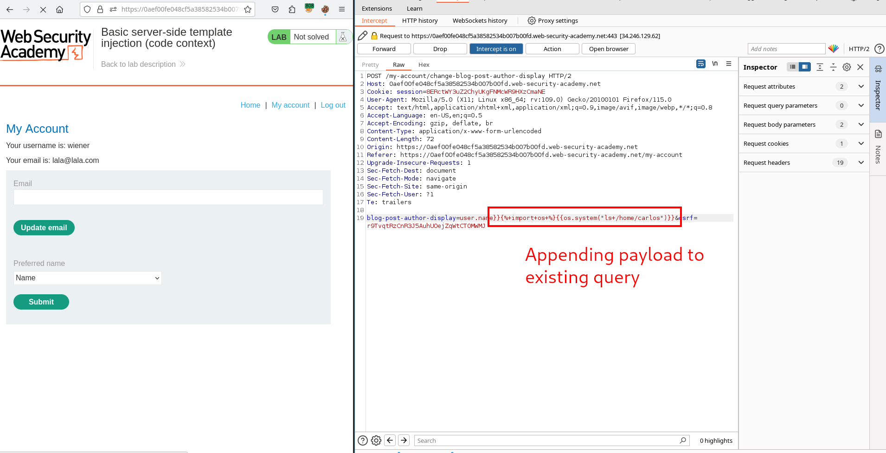Close the Inspector panel
Screen dimensions: 886x453
pos(860,67)
